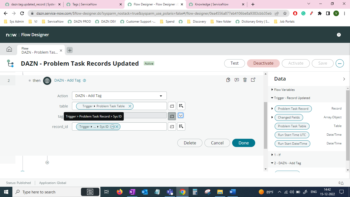The height and width of the screenshot is (197, 350).
Task: Expand the 1 - If data section
Action: pos(272,155)
